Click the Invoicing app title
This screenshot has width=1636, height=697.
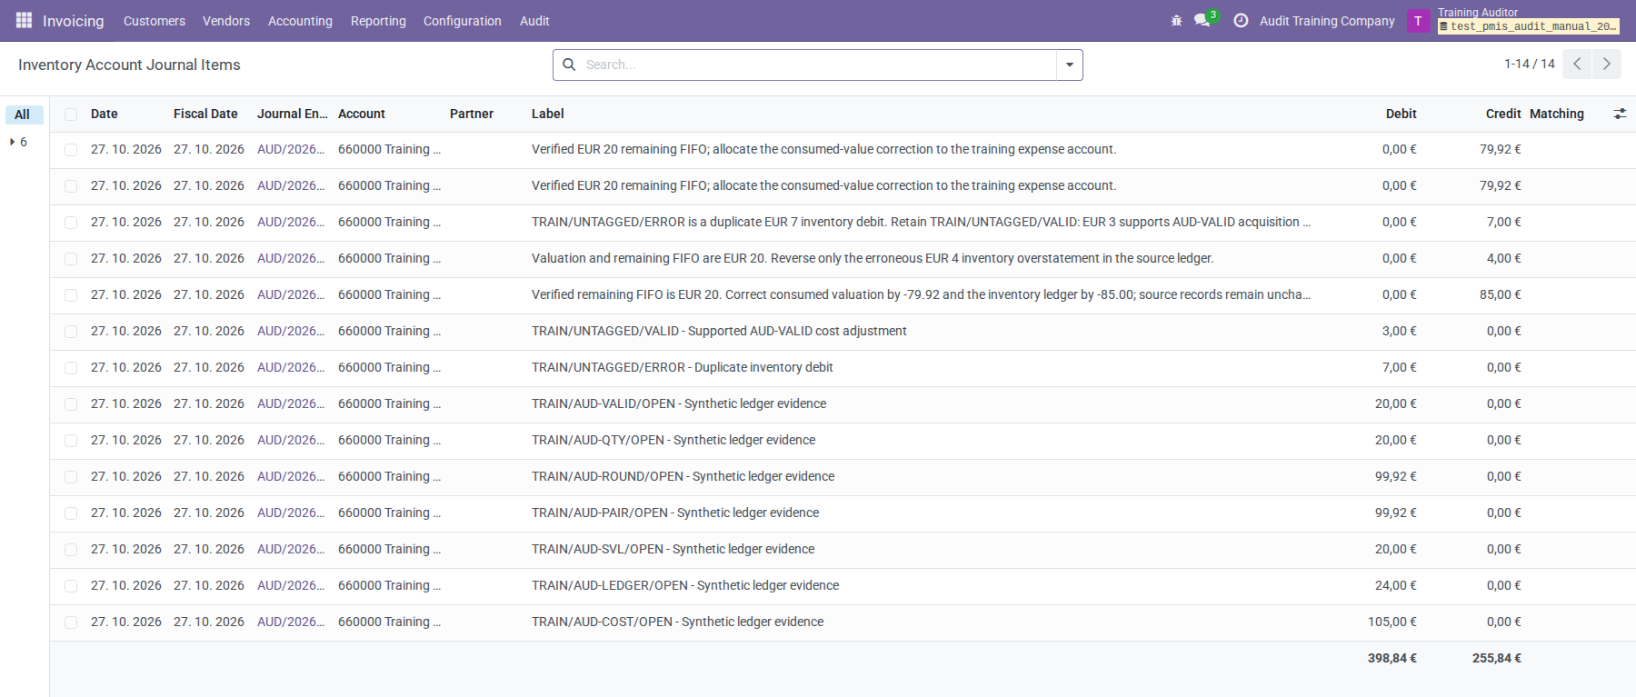[x=74, y=21]
